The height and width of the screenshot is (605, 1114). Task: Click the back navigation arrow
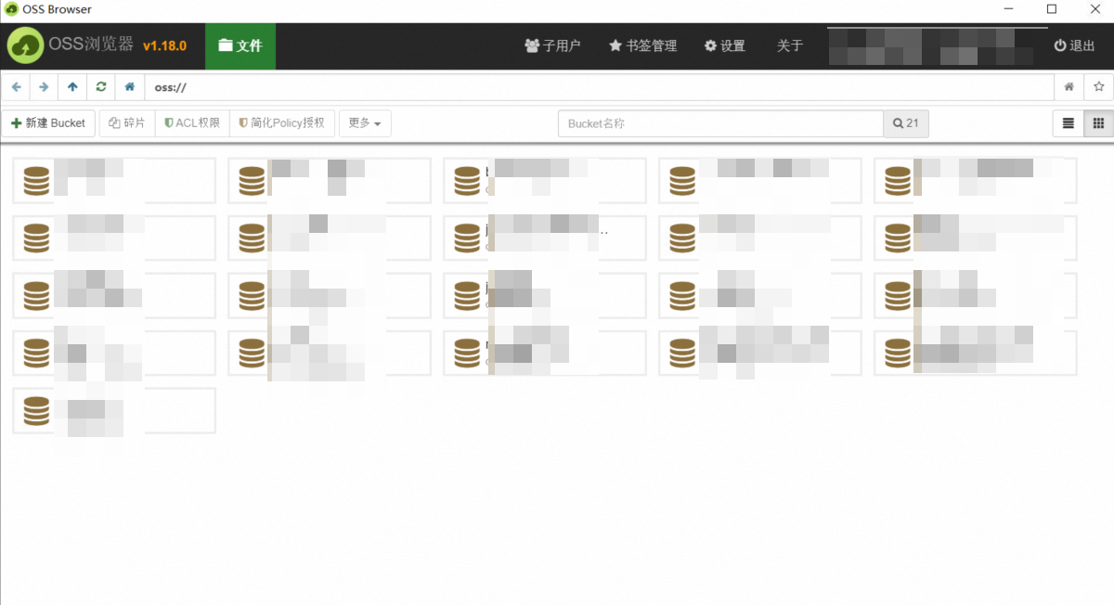16,87
